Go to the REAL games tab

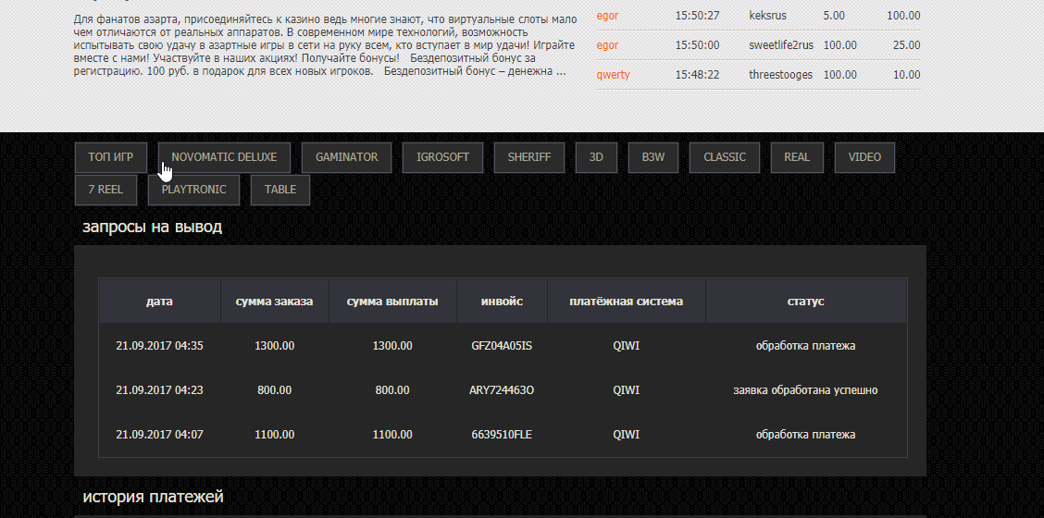(797, 157)
